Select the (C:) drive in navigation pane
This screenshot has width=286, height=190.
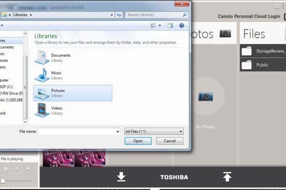(x=6, y=87)
